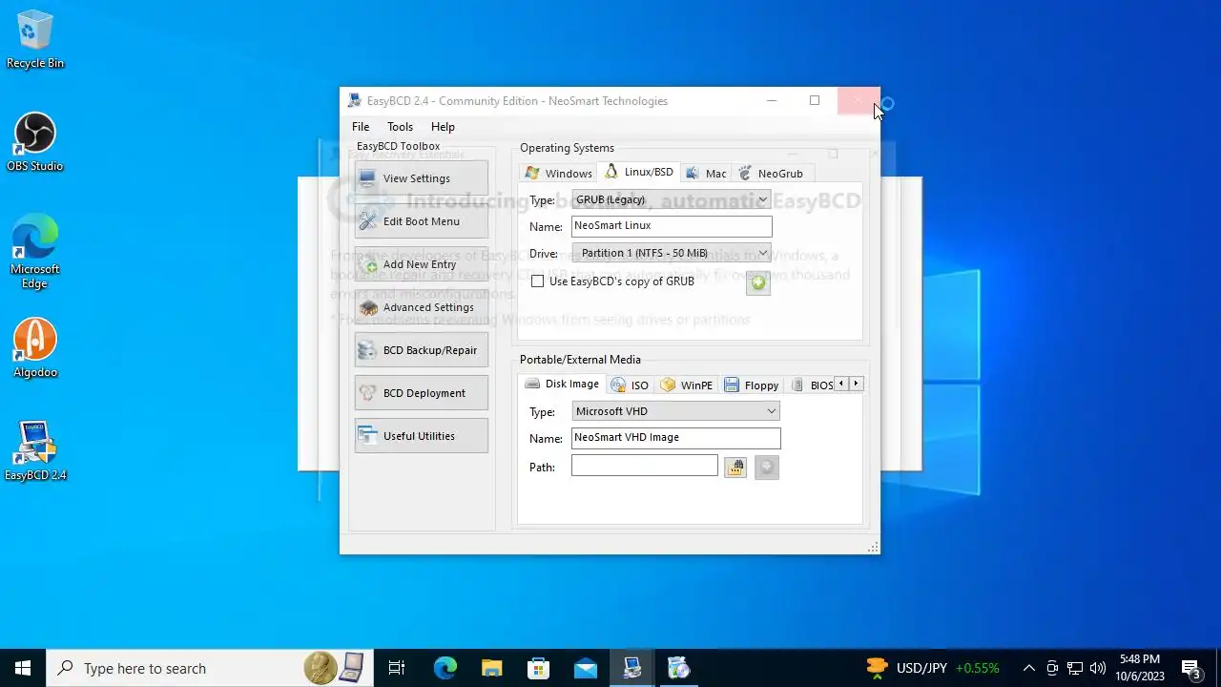
Task: Open Useful Utilities
Action: point(421,436)
